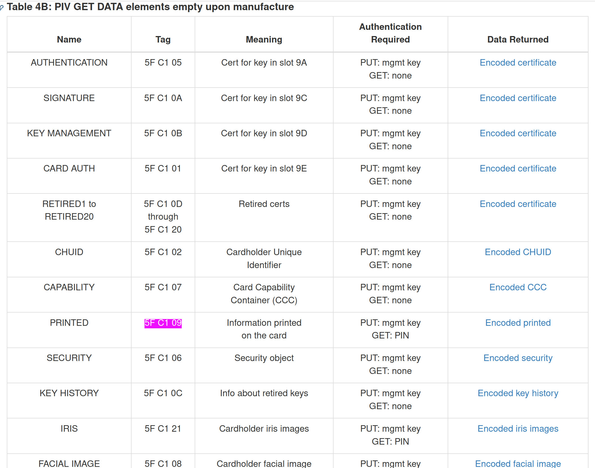The height and width of the screenshot is (468, 595).
Task: Open the Encoded certificate link for RETIRED1 to RETIRED20
Action: coord(518,204)
